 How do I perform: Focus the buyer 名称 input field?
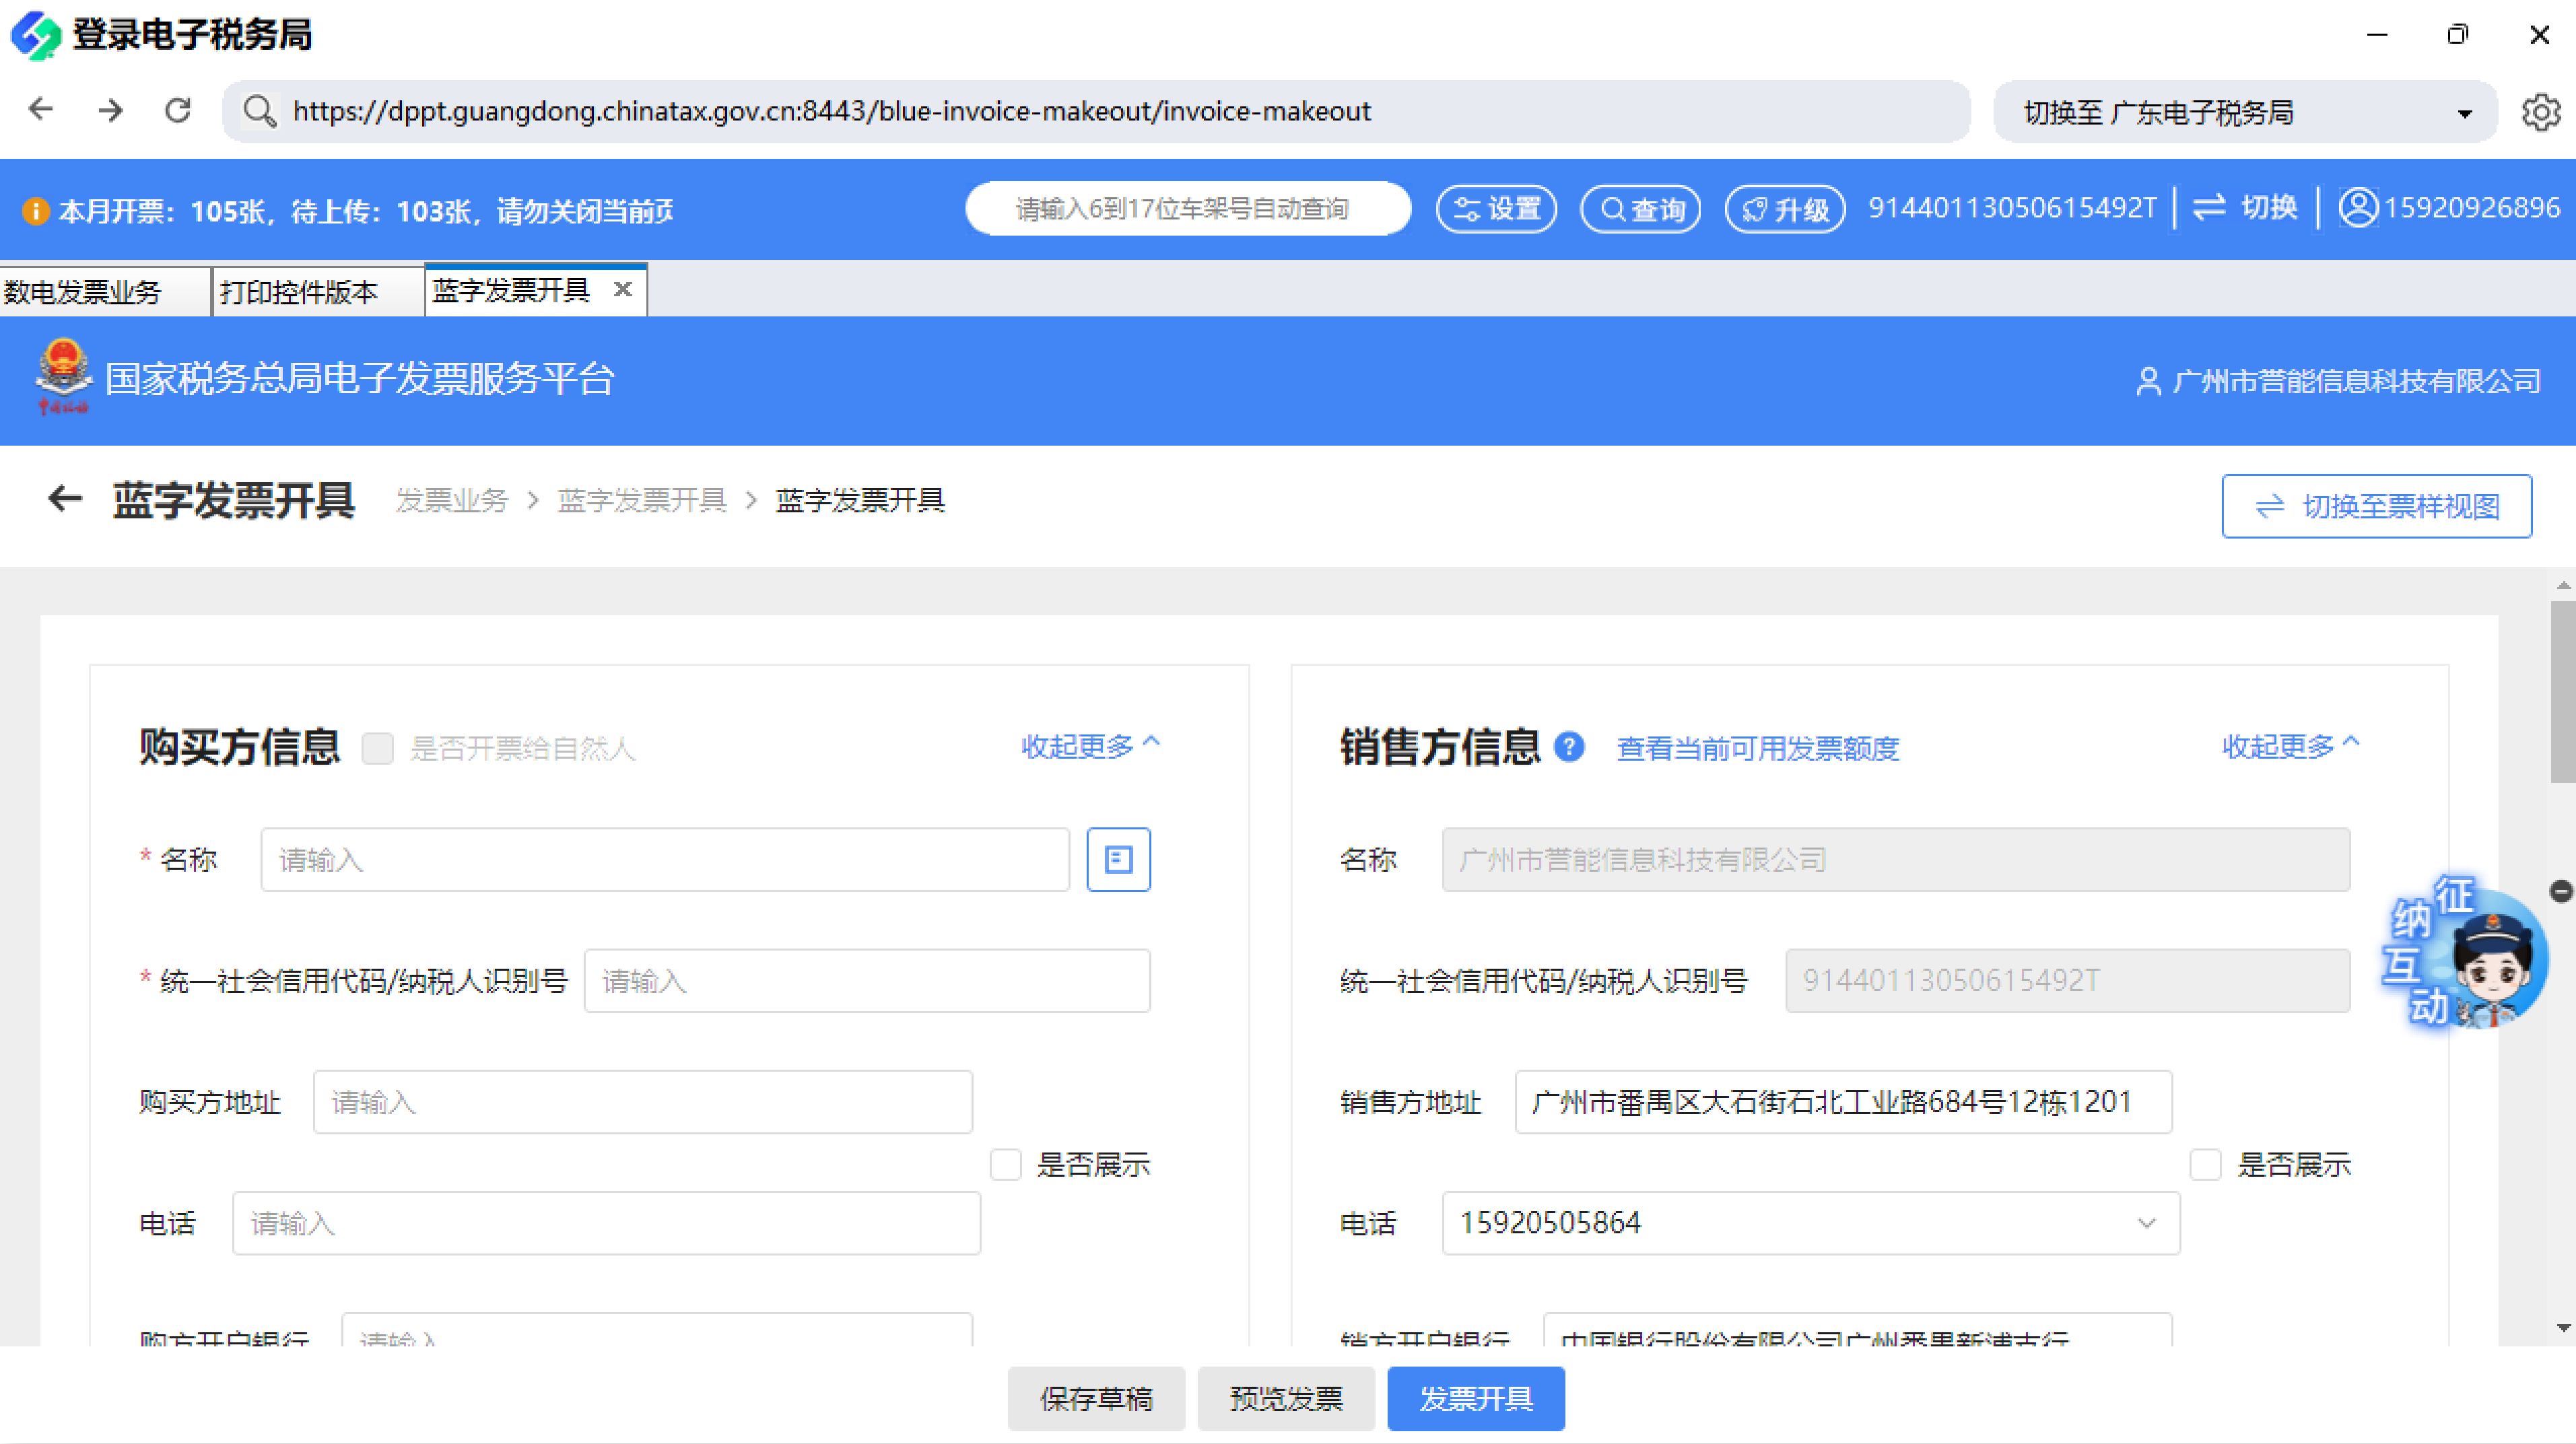665,859
